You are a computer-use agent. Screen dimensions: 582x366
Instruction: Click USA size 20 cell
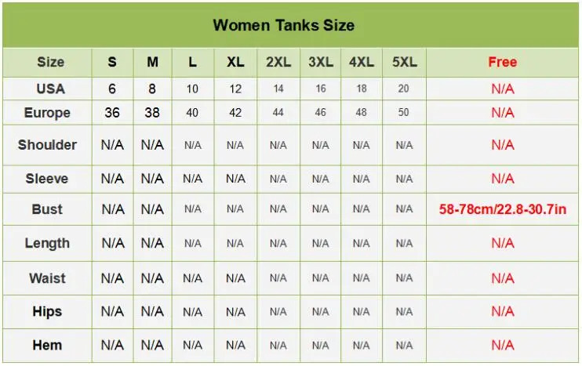(404, 89)
